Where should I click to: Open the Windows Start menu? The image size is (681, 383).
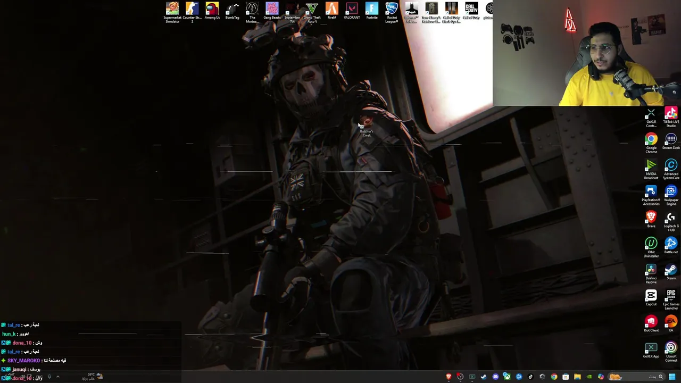[x=672, y=377]
